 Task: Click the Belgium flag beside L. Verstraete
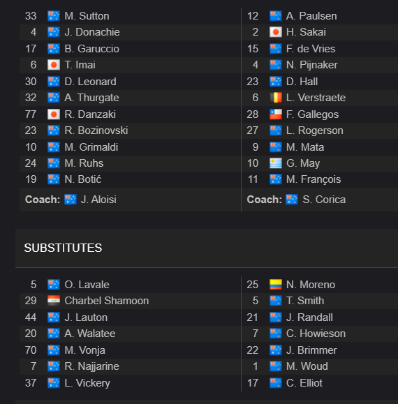[x=276, y=98]
